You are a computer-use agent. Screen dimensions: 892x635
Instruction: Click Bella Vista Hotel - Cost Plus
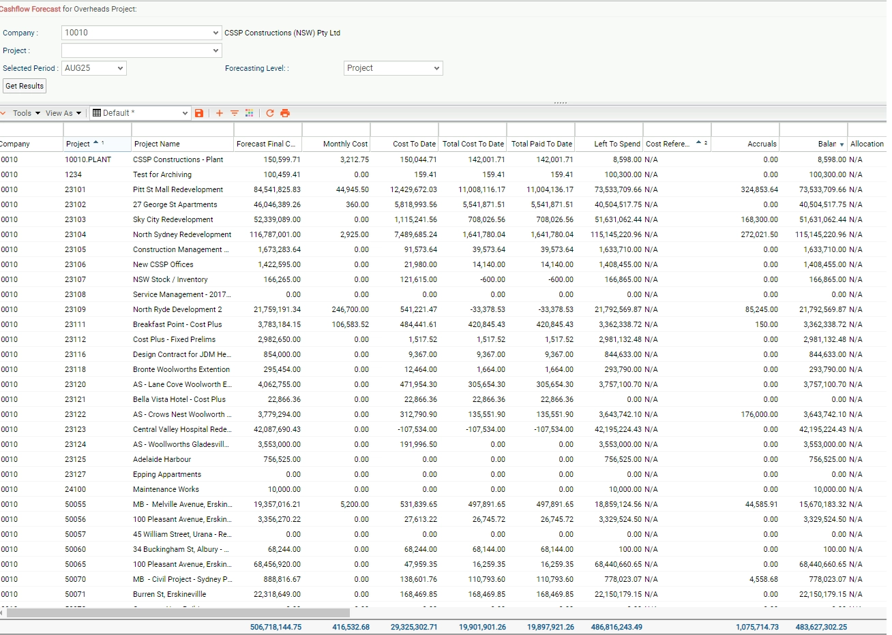pyautogui.click(x=179, y=399)
